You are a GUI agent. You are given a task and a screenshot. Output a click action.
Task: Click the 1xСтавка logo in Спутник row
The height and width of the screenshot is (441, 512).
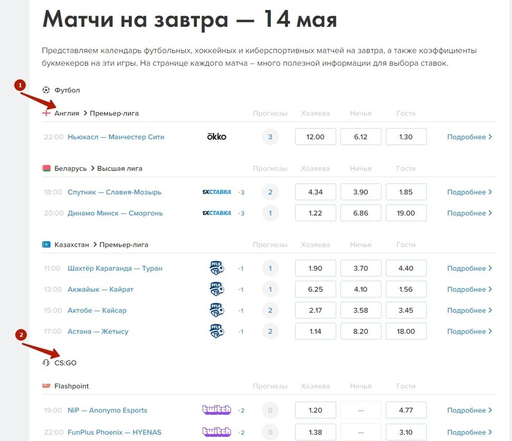(x=217, y=192)
